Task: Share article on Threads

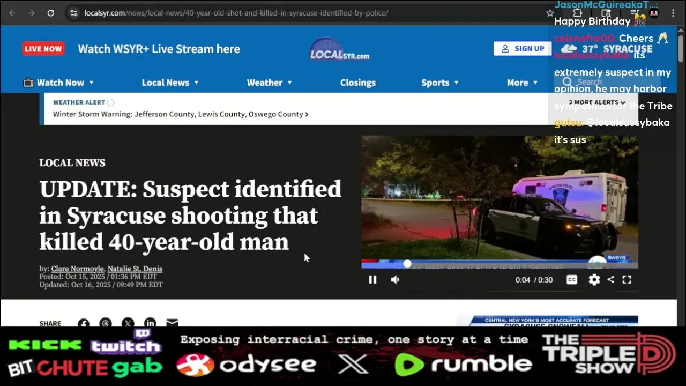Action: coord(106,324)
